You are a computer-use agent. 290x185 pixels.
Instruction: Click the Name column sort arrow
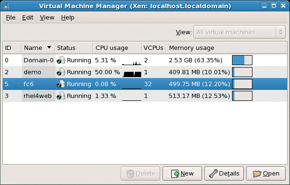(49, 48)
